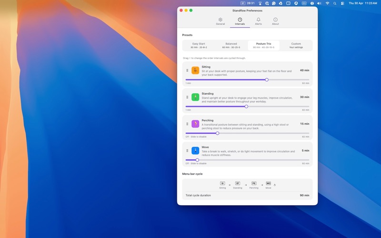Open Spotlight search in menu bar
381x238 pixels.
coord(335,3)
